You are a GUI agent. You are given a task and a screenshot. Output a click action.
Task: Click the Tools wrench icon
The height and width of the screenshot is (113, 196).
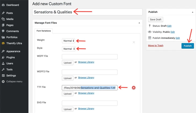[x=3, y=69]
